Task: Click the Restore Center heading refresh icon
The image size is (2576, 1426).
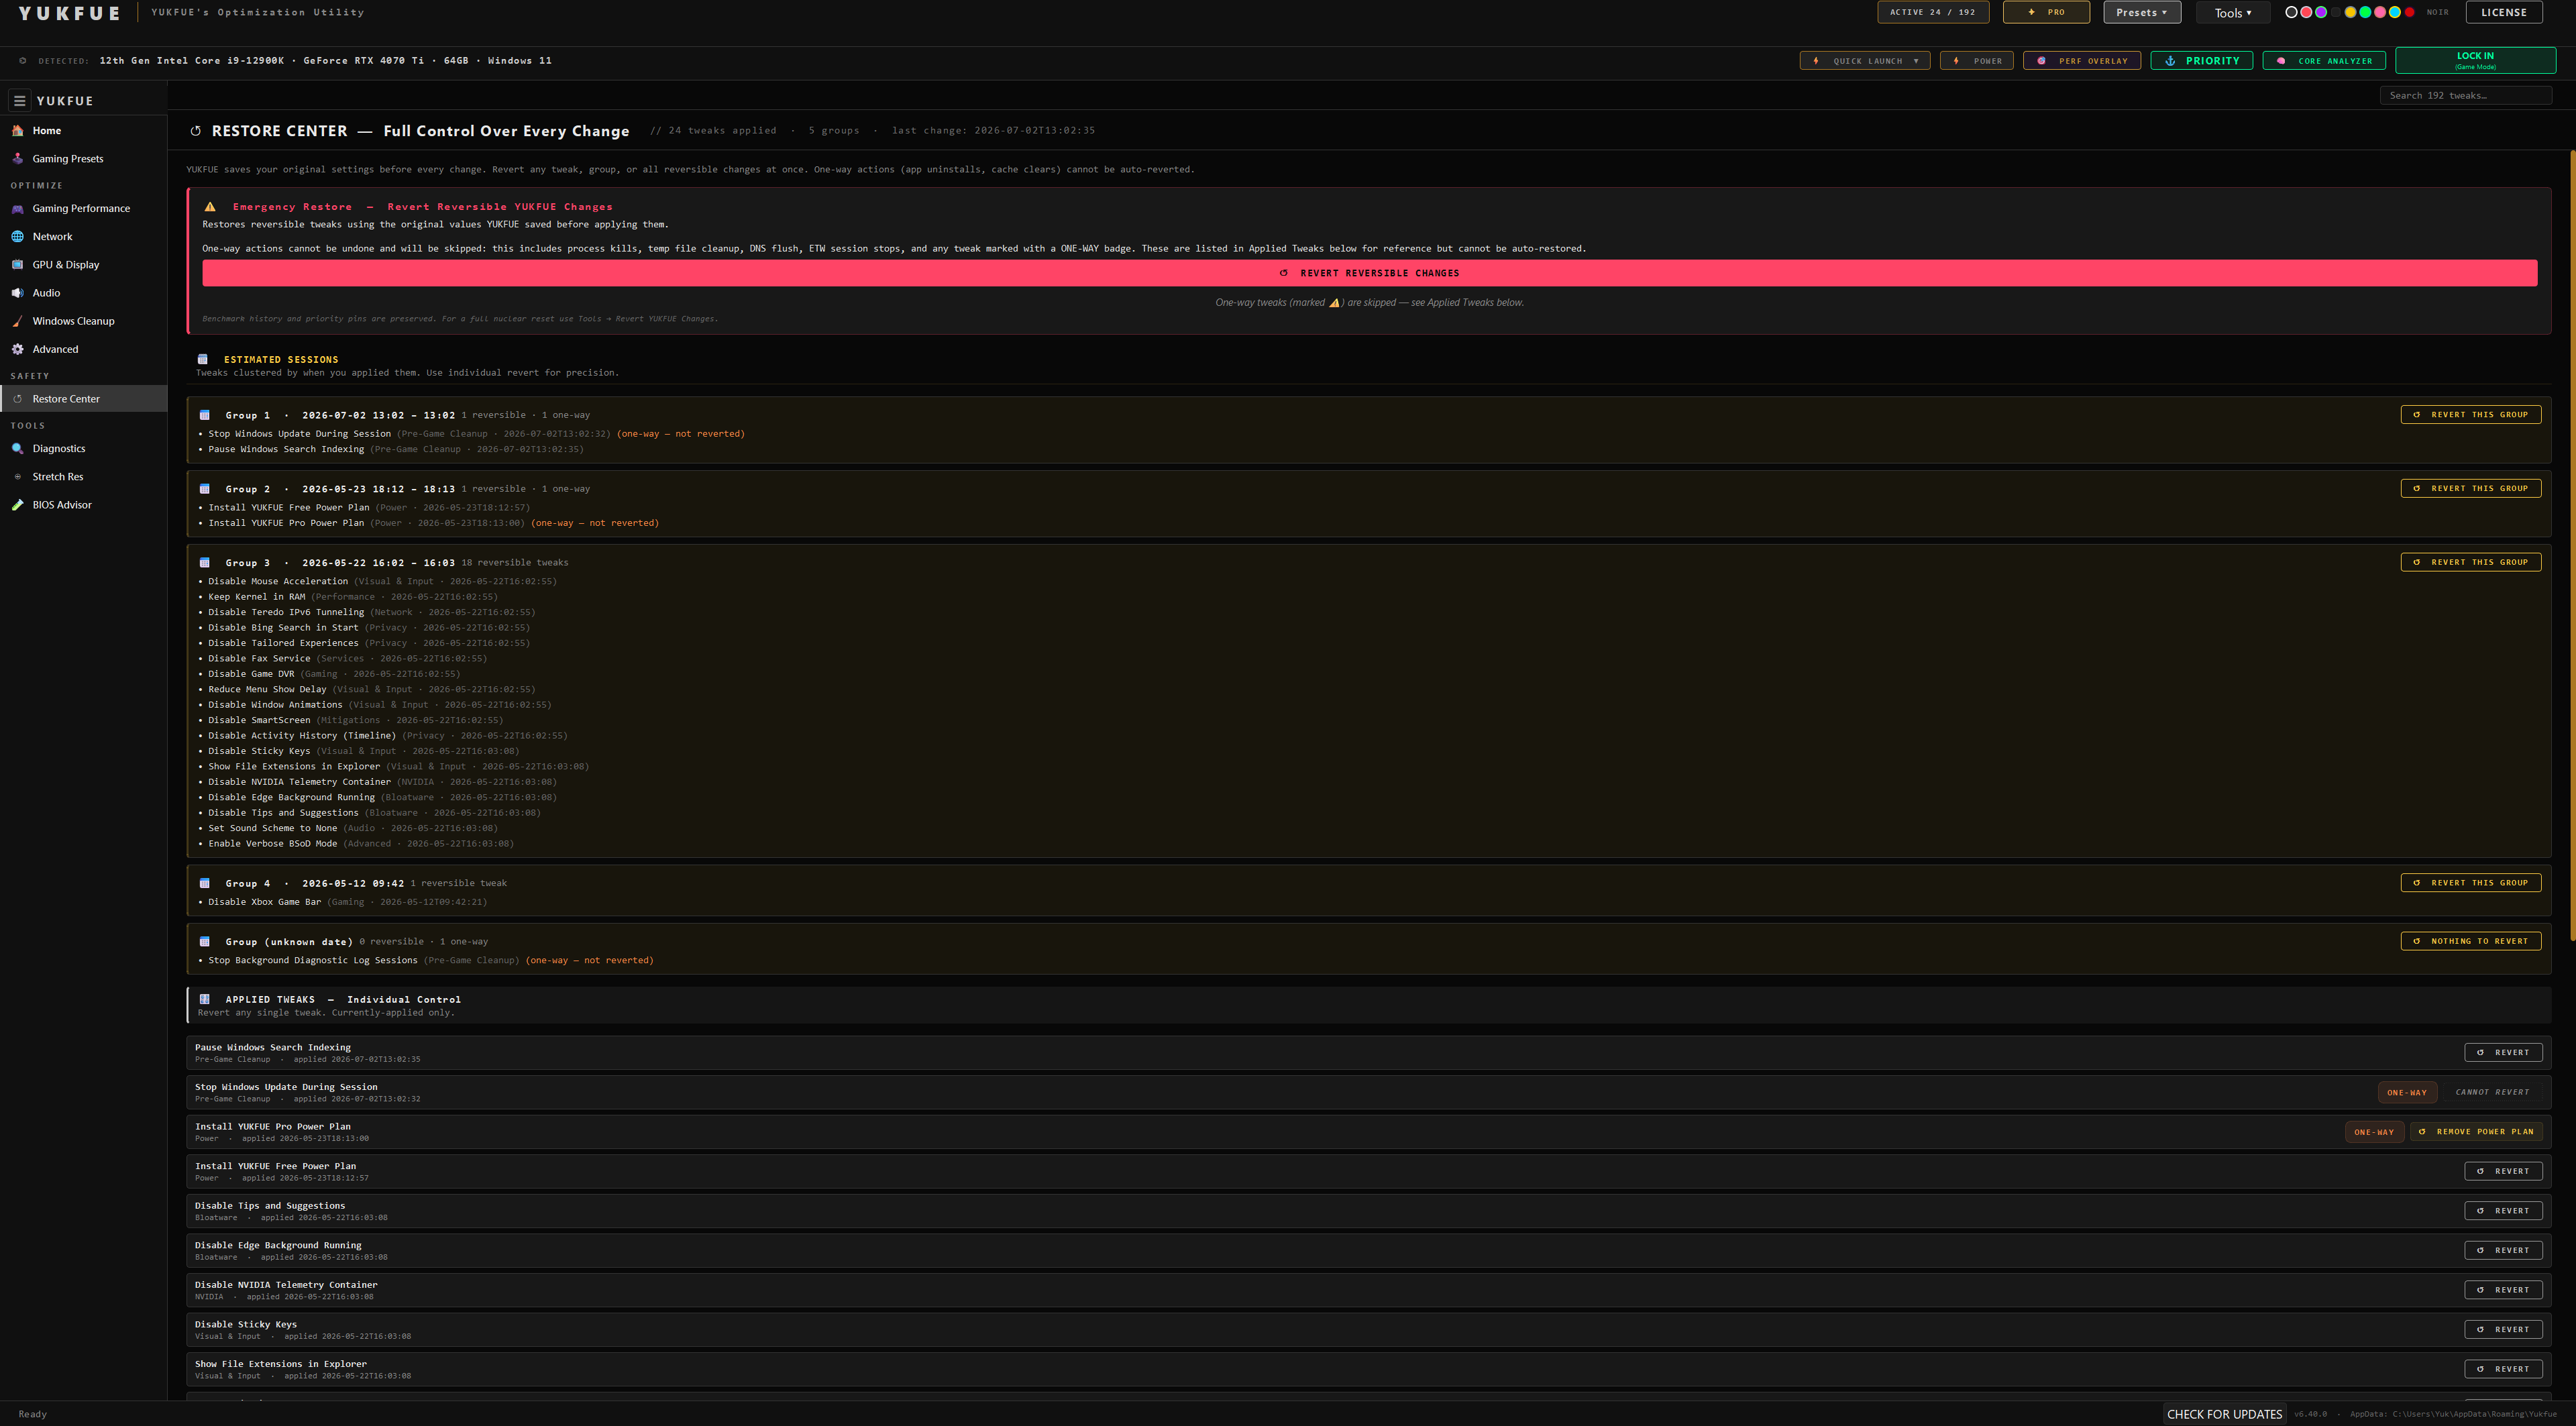Action: (x=196, y=131)
